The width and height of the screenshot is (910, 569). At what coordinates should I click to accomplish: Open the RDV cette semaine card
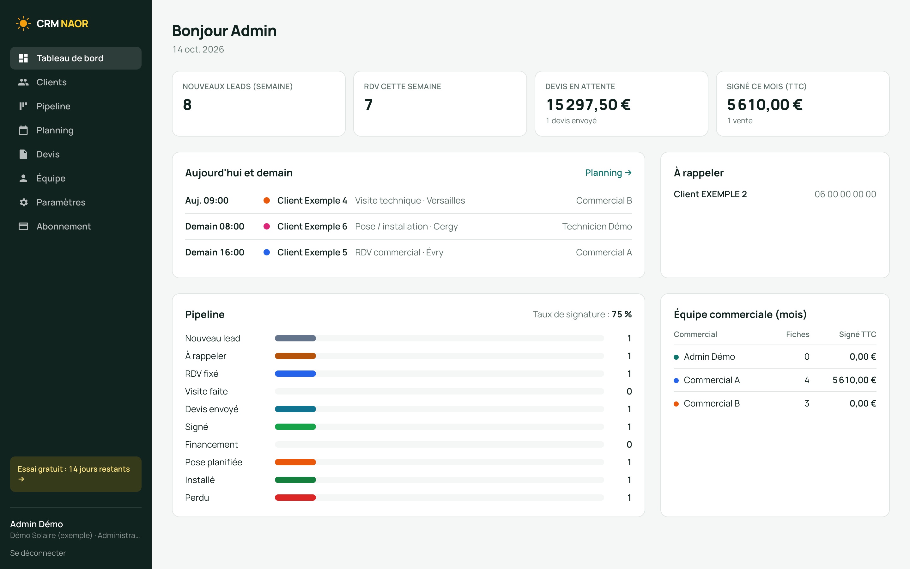tap(440, 103)
